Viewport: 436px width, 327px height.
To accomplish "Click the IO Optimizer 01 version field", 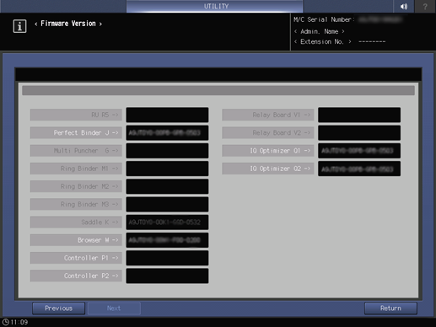I will tap(359, 151).
